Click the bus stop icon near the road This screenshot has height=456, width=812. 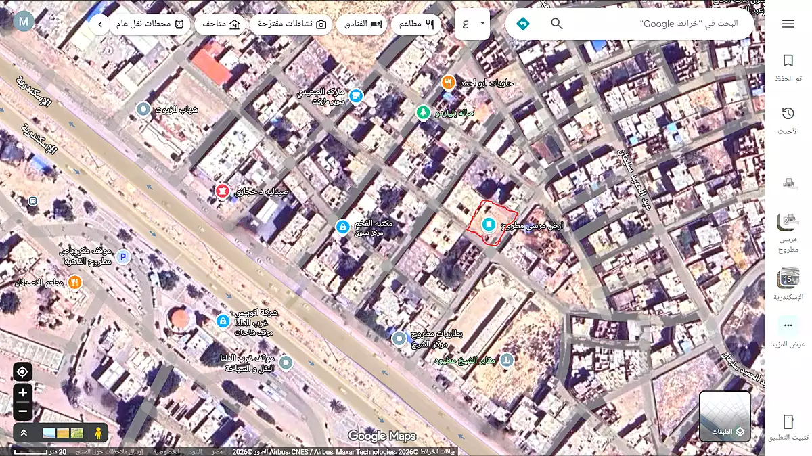pos(32,201)
